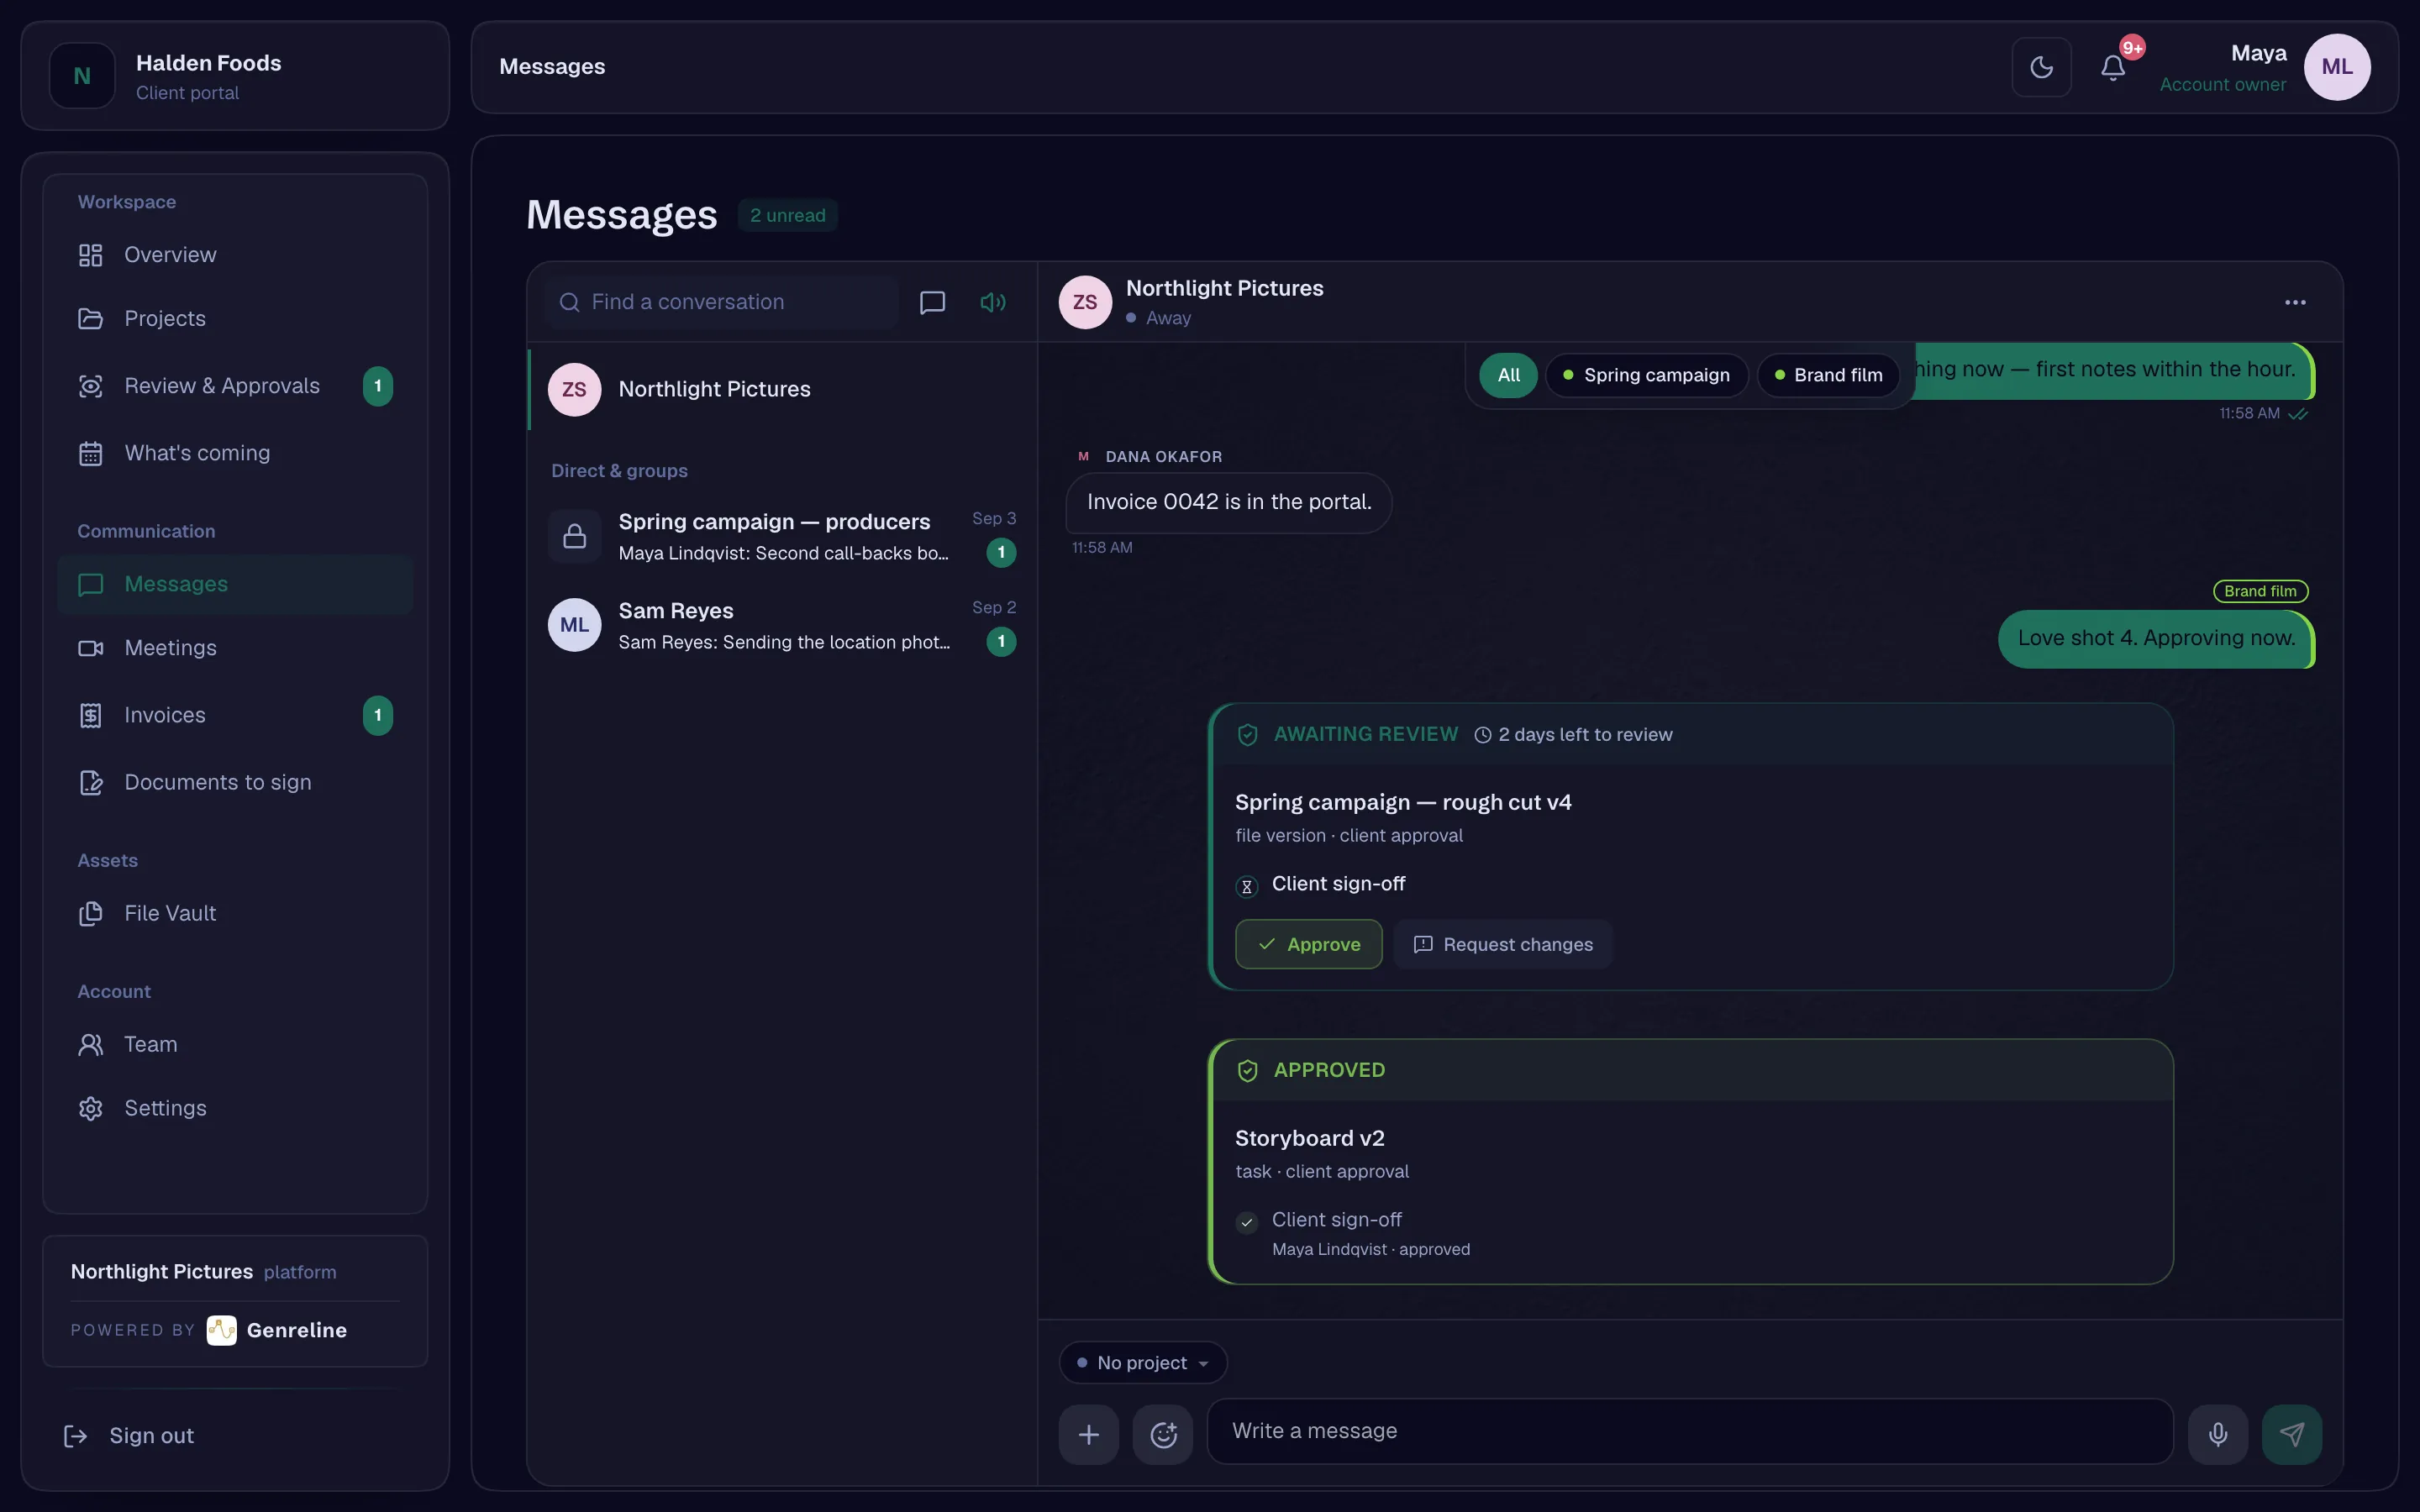Open Meetings section
Image resolution: width=2420 pixels, height=1512 pixels.
pos(235,648)
